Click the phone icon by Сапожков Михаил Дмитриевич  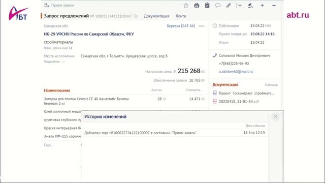215,55
